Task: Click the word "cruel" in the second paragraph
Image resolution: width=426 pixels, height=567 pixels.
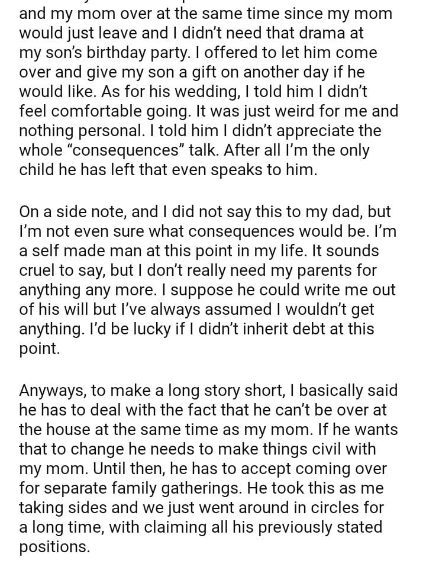Action: click(40, 270)
